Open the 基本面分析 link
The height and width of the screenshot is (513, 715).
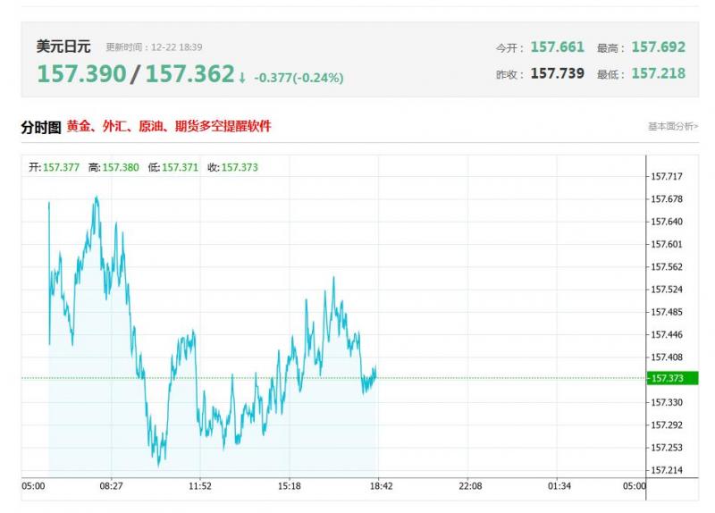[x=673, y=127]
